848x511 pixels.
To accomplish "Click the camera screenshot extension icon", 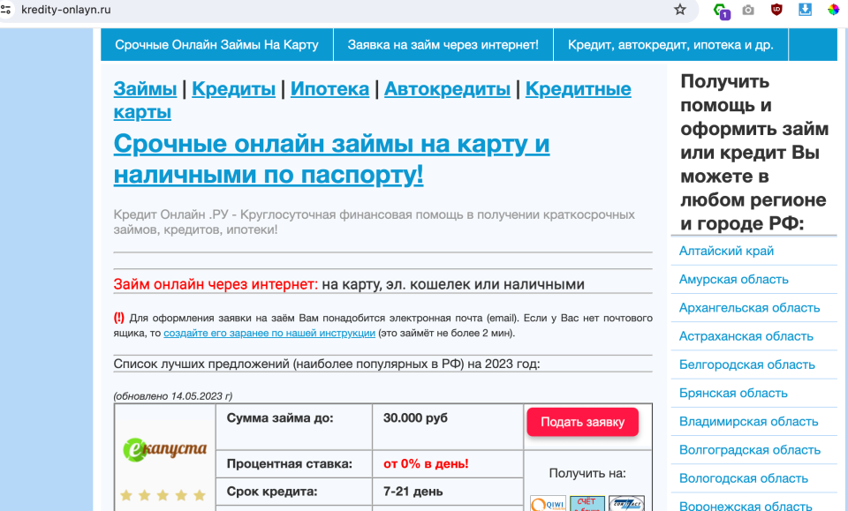I will 748,10.
